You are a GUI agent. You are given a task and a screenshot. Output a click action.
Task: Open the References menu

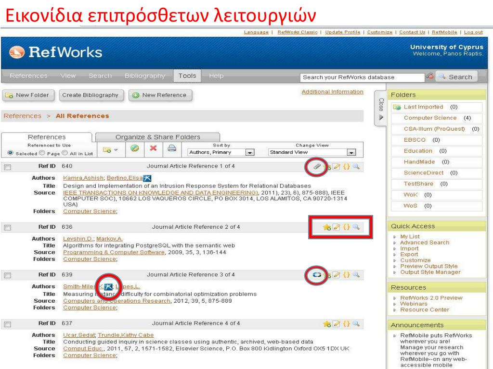28,76
